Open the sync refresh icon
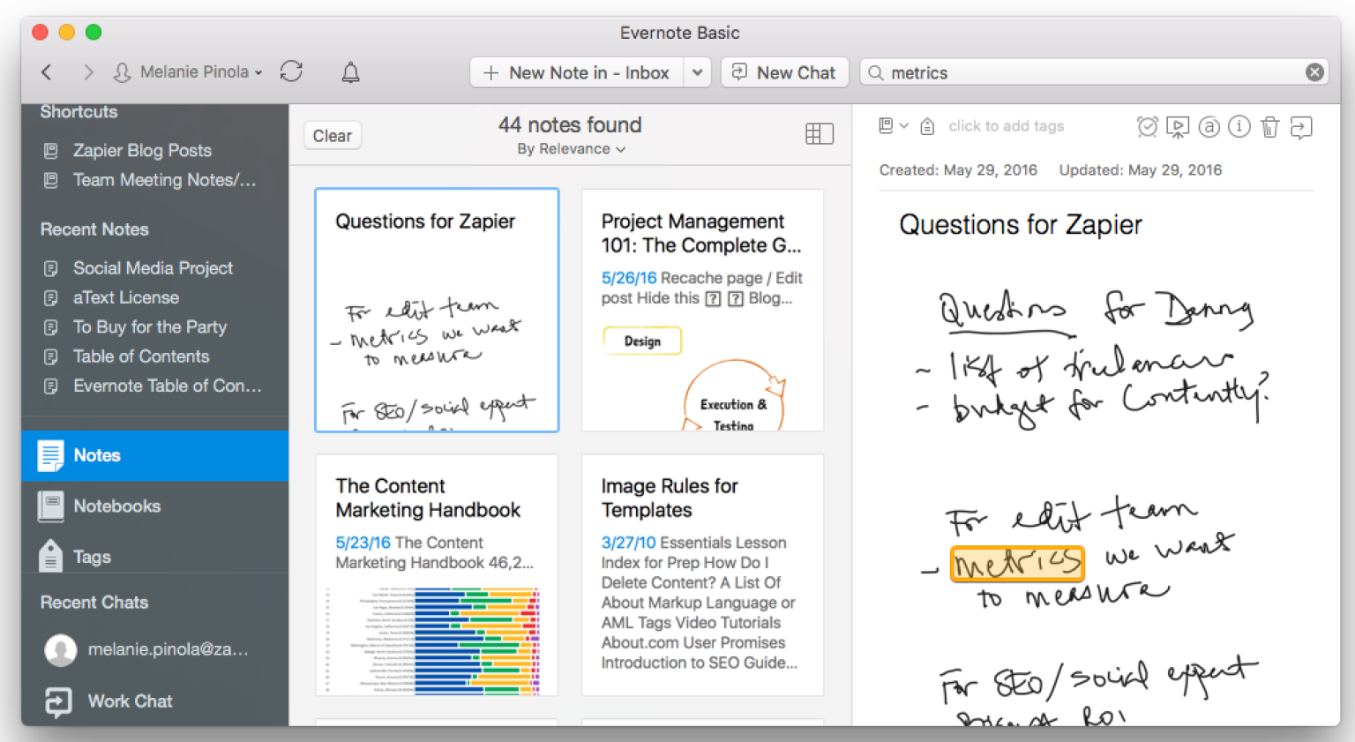This screenshot has height=742, width=1355. pos(291,71)
